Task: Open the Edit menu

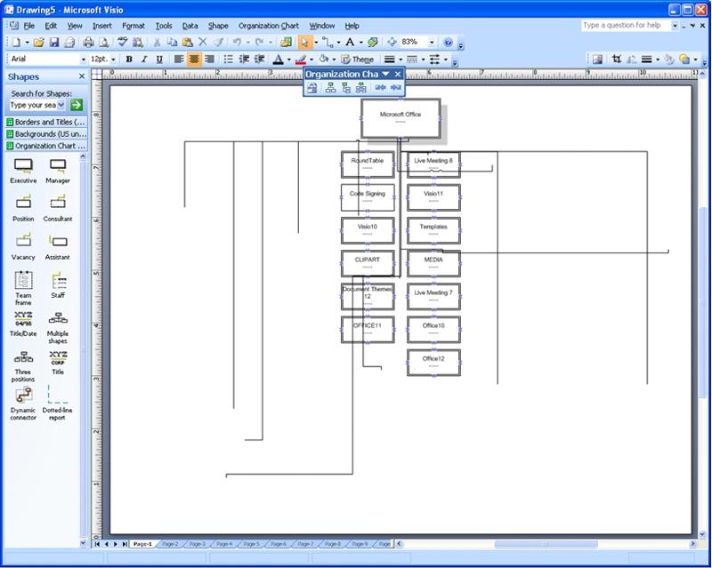Action: (x=51, y=26)
